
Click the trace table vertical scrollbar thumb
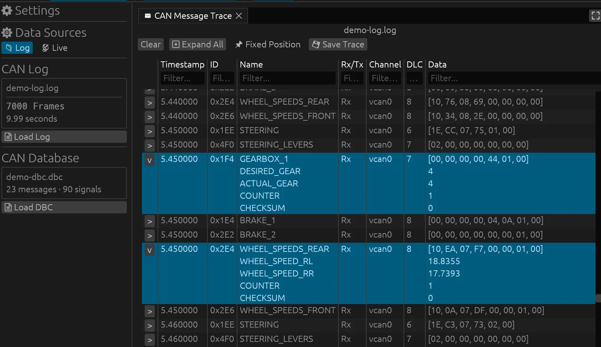(598, 298)
